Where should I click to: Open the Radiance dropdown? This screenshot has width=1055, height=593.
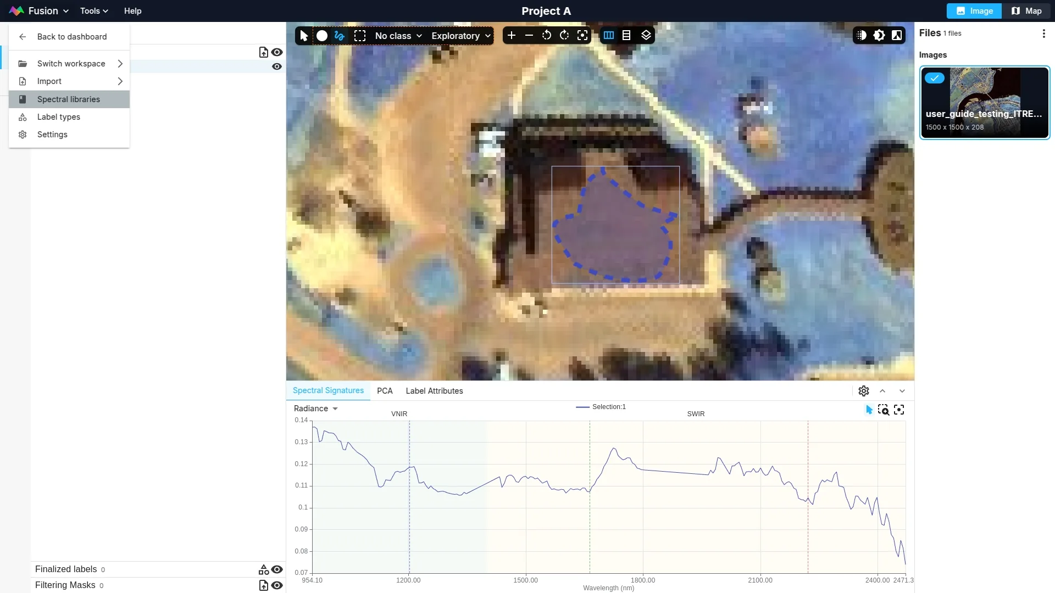[315, 409]
